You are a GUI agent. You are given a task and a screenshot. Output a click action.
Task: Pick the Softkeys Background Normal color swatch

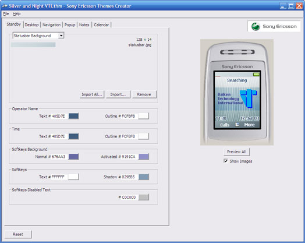(74, 157)
